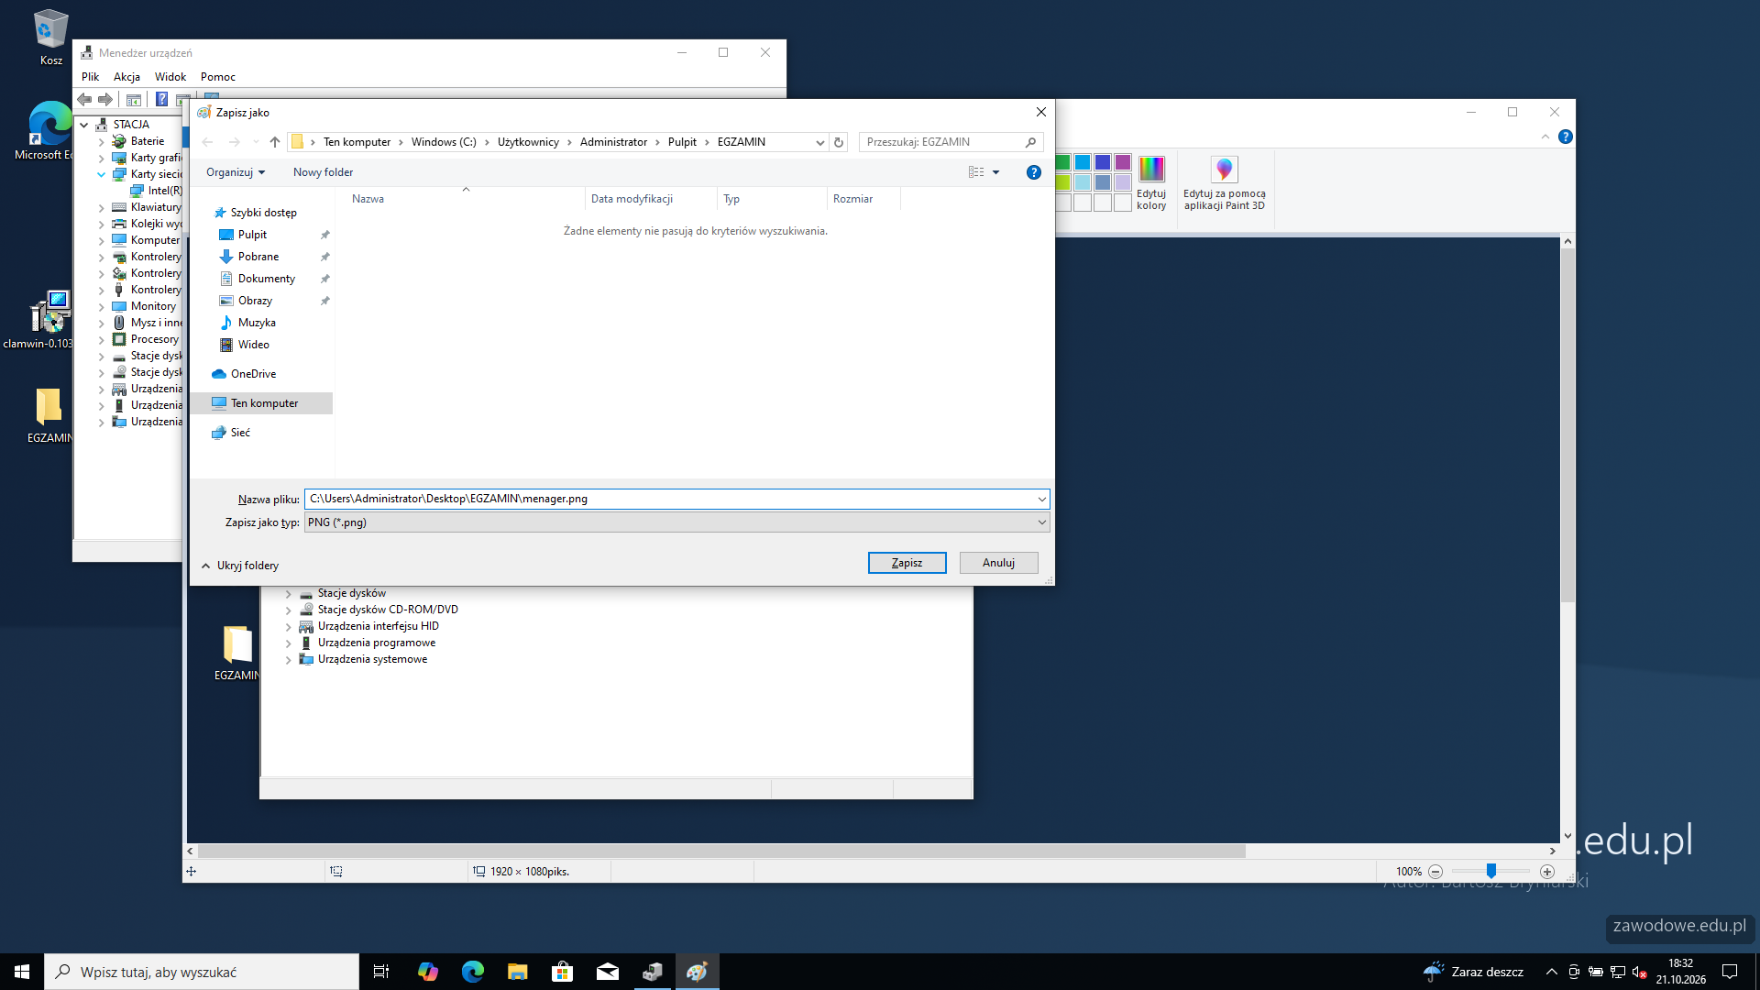This screenshot has width=1760, height=990.
Task: Open Edit colors in Paint
Action: tap(1151, 182)
